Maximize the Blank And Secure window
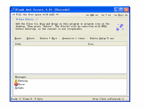The image size is (145, 109). [122, 10]
